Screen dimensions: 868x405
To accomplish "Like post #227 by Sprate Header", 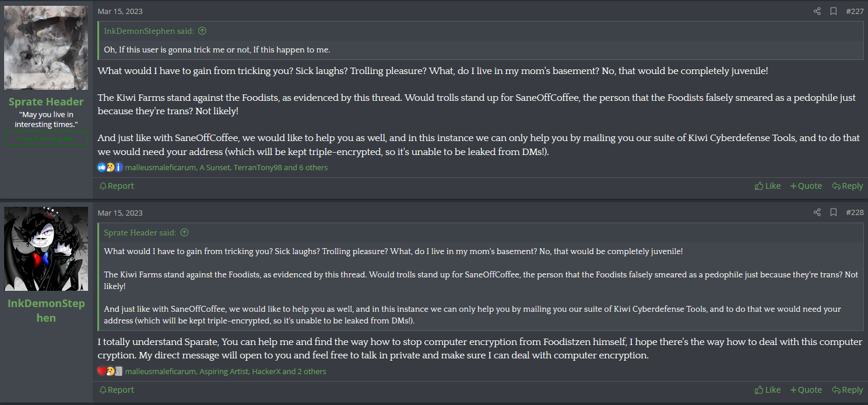I will point(768,186).
